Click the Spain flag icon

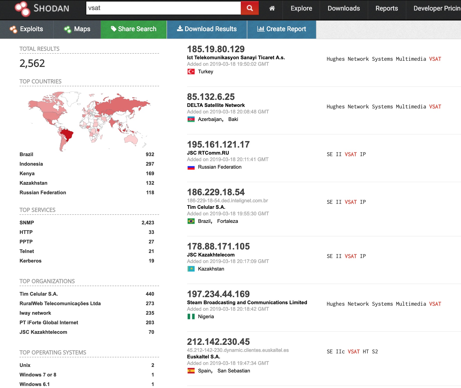191,371
